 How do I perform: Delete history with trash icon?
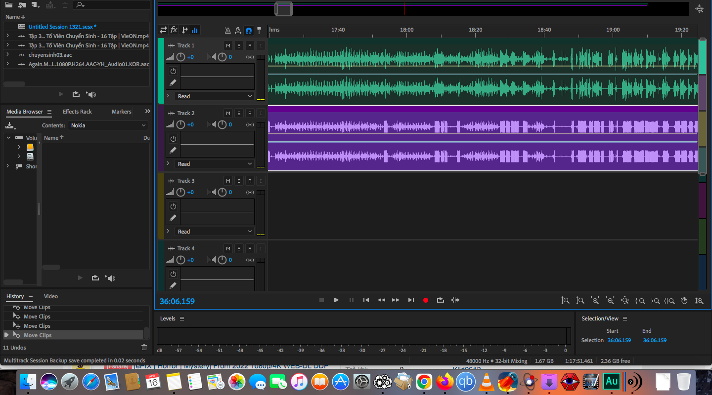coord(144,348)
